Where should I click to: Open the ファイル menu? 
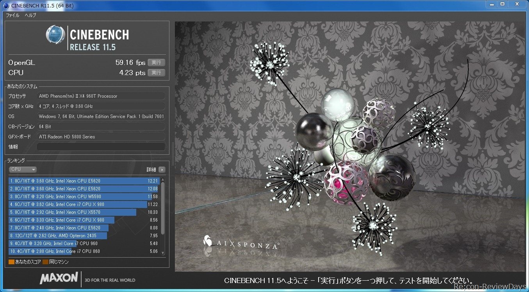coord(12,15)
